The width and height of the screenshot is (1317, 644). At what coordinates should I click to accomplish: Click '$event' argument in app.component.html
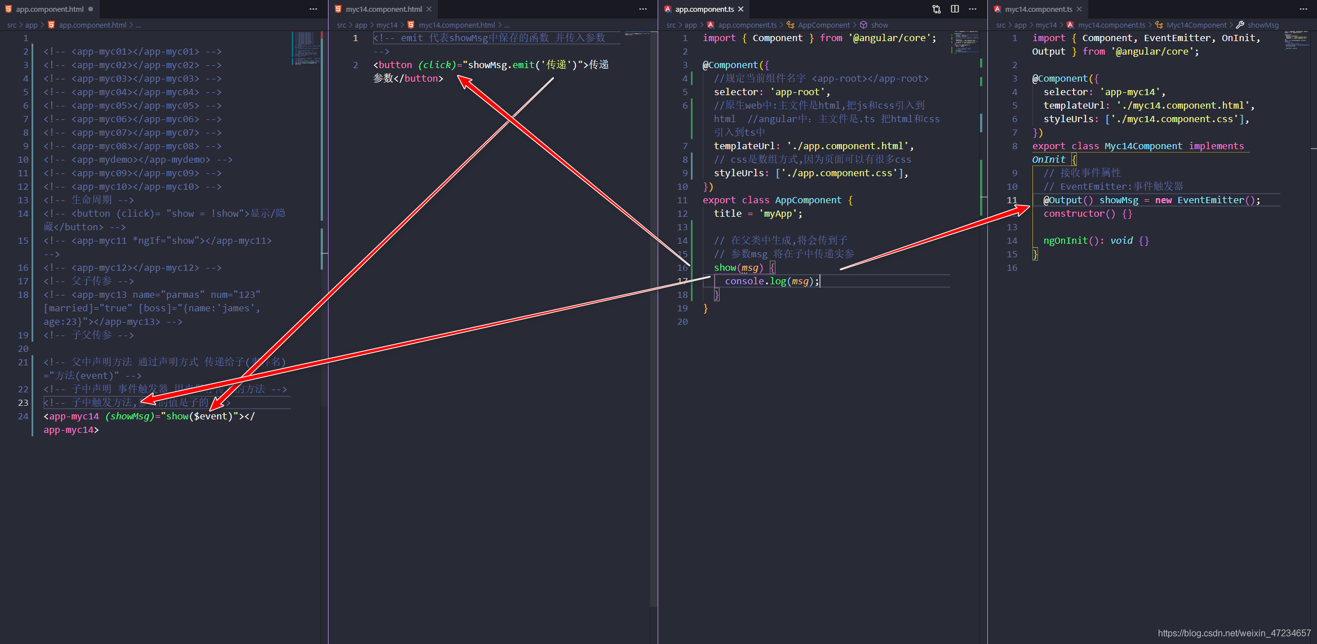pos(211,416)
